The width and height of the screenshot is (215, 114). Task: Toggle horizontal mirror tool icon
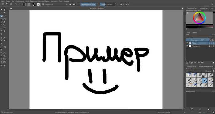tap(121, 5)
